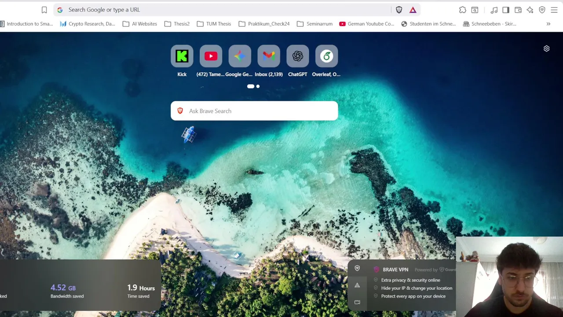Select VPN tab in widget card

tap(357, 269)
